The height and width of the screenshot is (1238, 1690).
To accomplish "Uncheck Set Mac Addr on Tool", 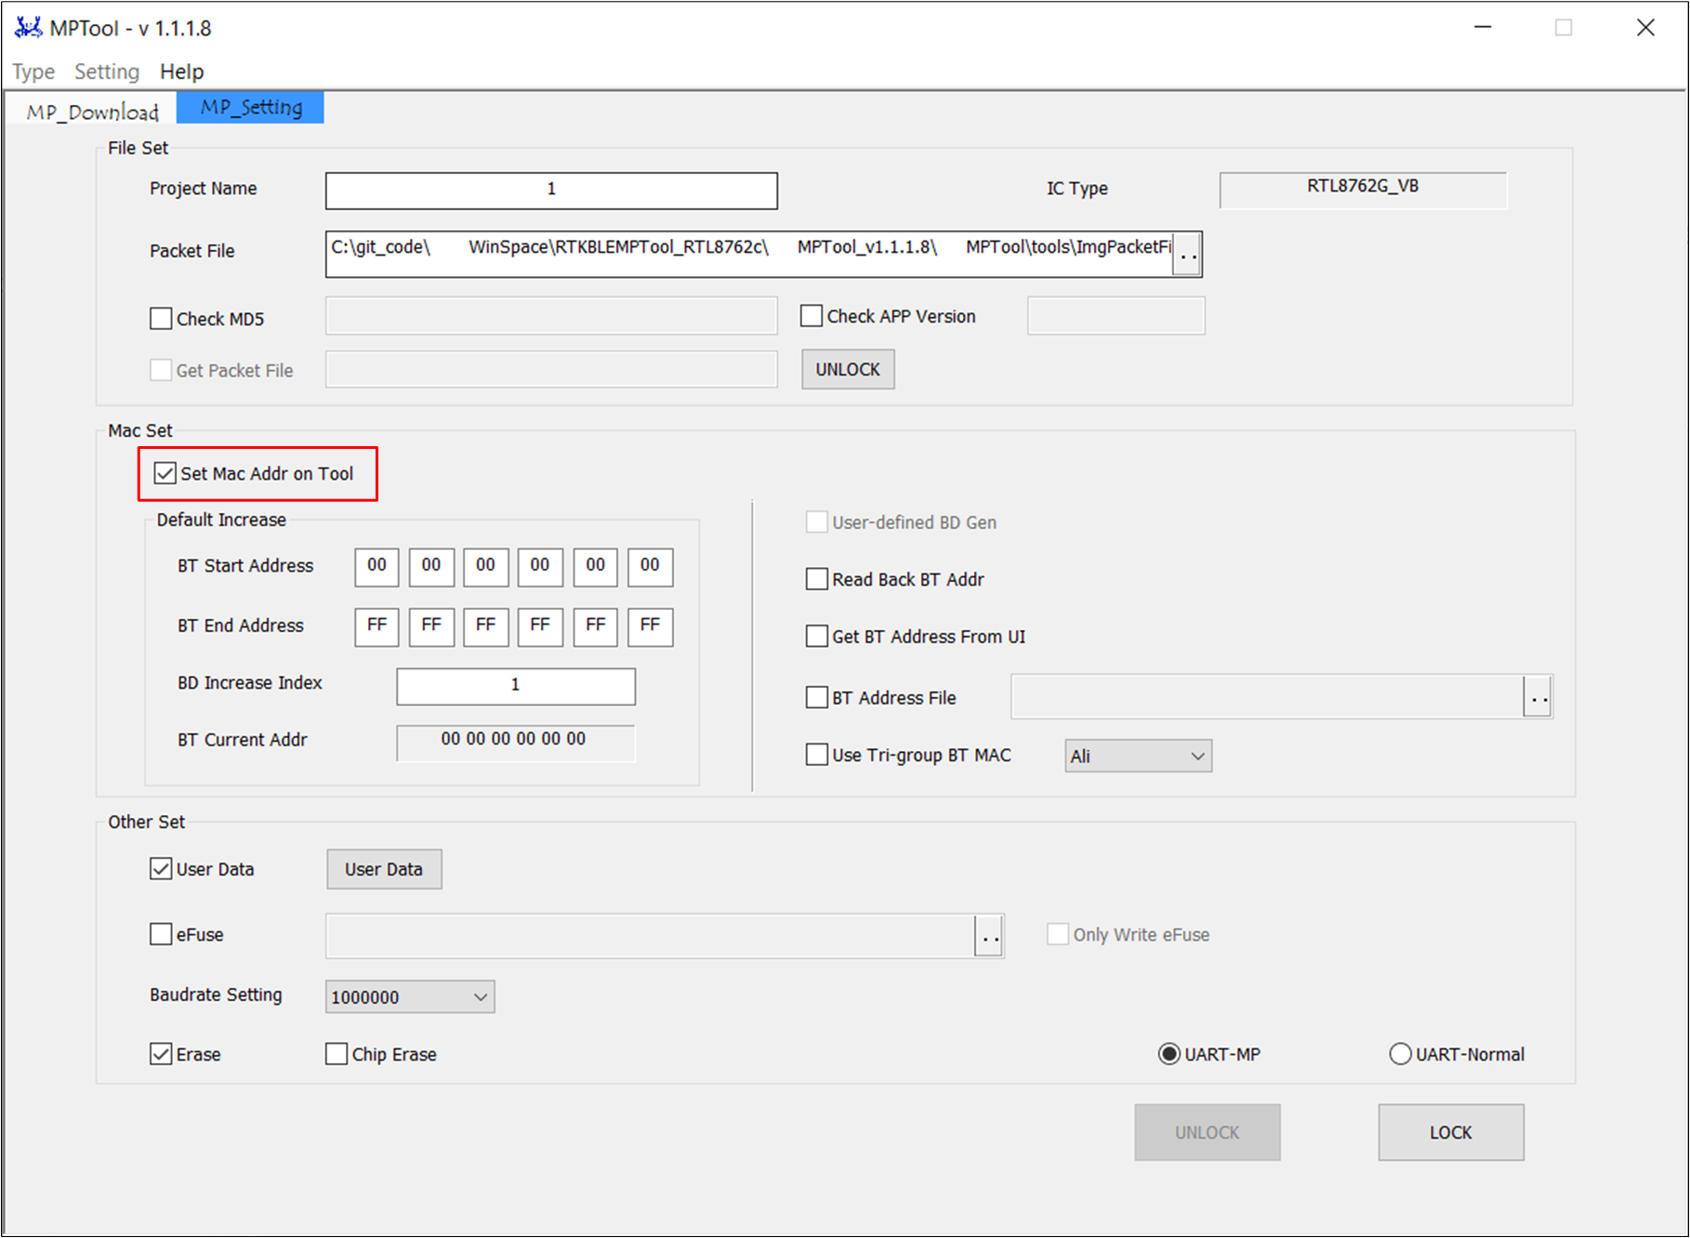I will pos(165,473).
